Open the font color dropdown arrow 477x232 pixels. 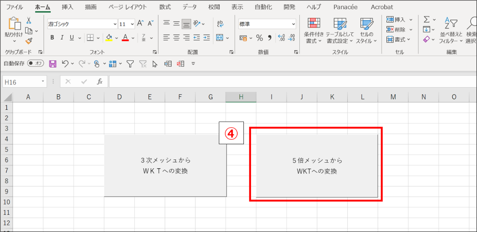133,38
